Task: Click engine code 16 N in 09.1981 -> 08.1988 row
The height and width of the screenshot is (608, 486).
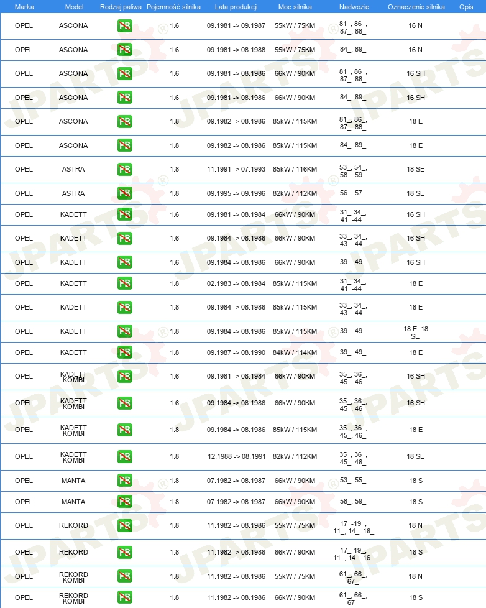Action: (x=416, y=50)
